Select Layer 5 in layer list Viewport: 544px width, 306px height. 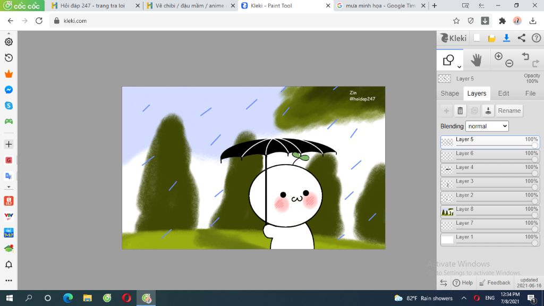490,142
